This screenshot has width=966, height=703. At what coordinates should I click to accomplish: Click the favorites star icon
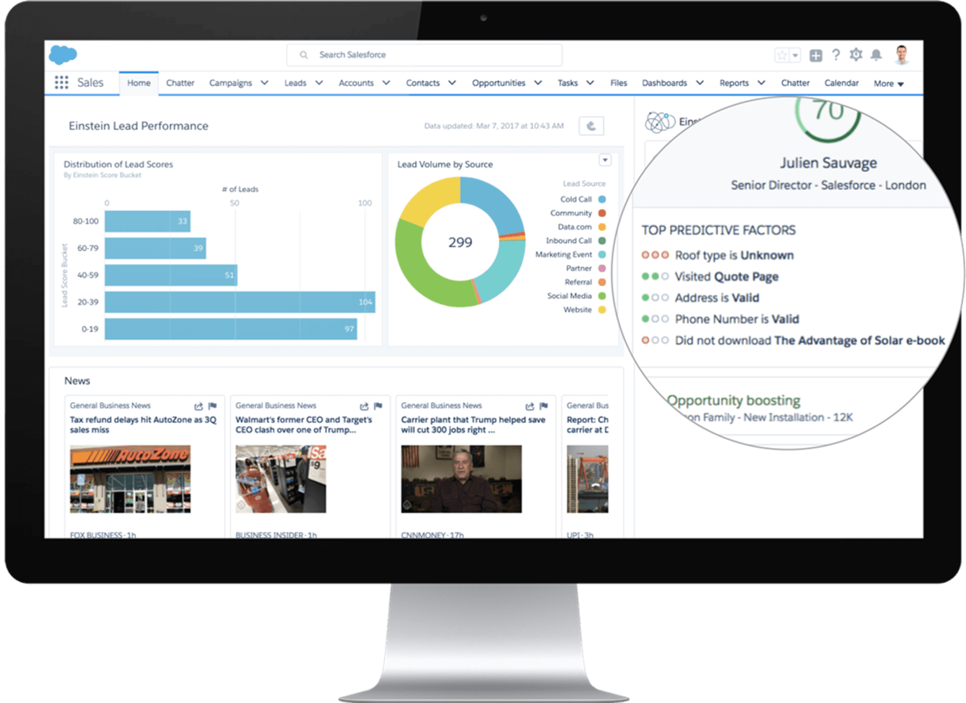pos(782,55)
